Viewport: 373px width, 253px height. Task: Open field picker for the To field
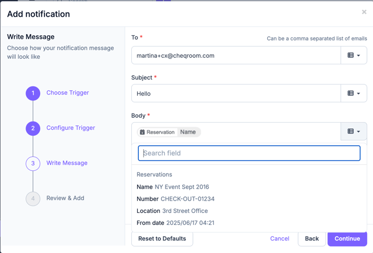[353, 55]
